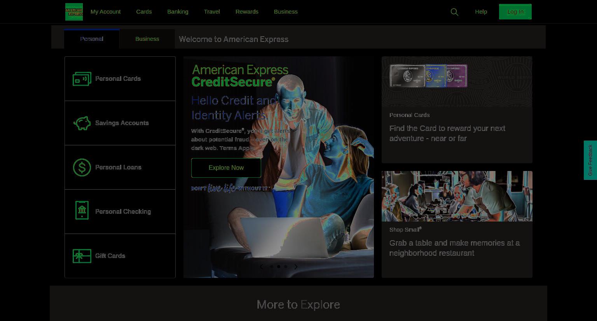The width and height of the screenshot is (597, 321).
Task: Open the search magnifier icon
Action: 454,12
